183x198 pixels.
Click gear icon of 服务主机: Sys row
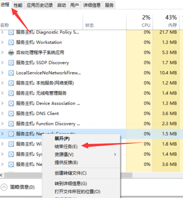click(11, 154)
